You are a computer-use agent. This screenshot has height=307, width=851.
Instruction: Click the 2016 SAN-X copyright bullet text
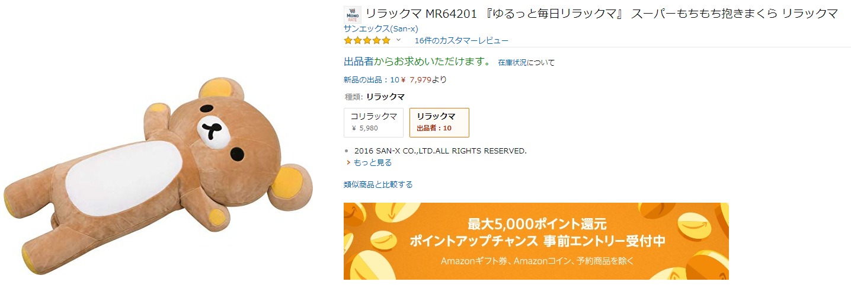[x=440, y=151]
